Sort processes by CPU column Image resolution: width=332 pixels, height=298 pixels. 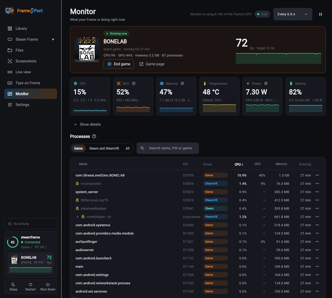click(x=239, y=165)
